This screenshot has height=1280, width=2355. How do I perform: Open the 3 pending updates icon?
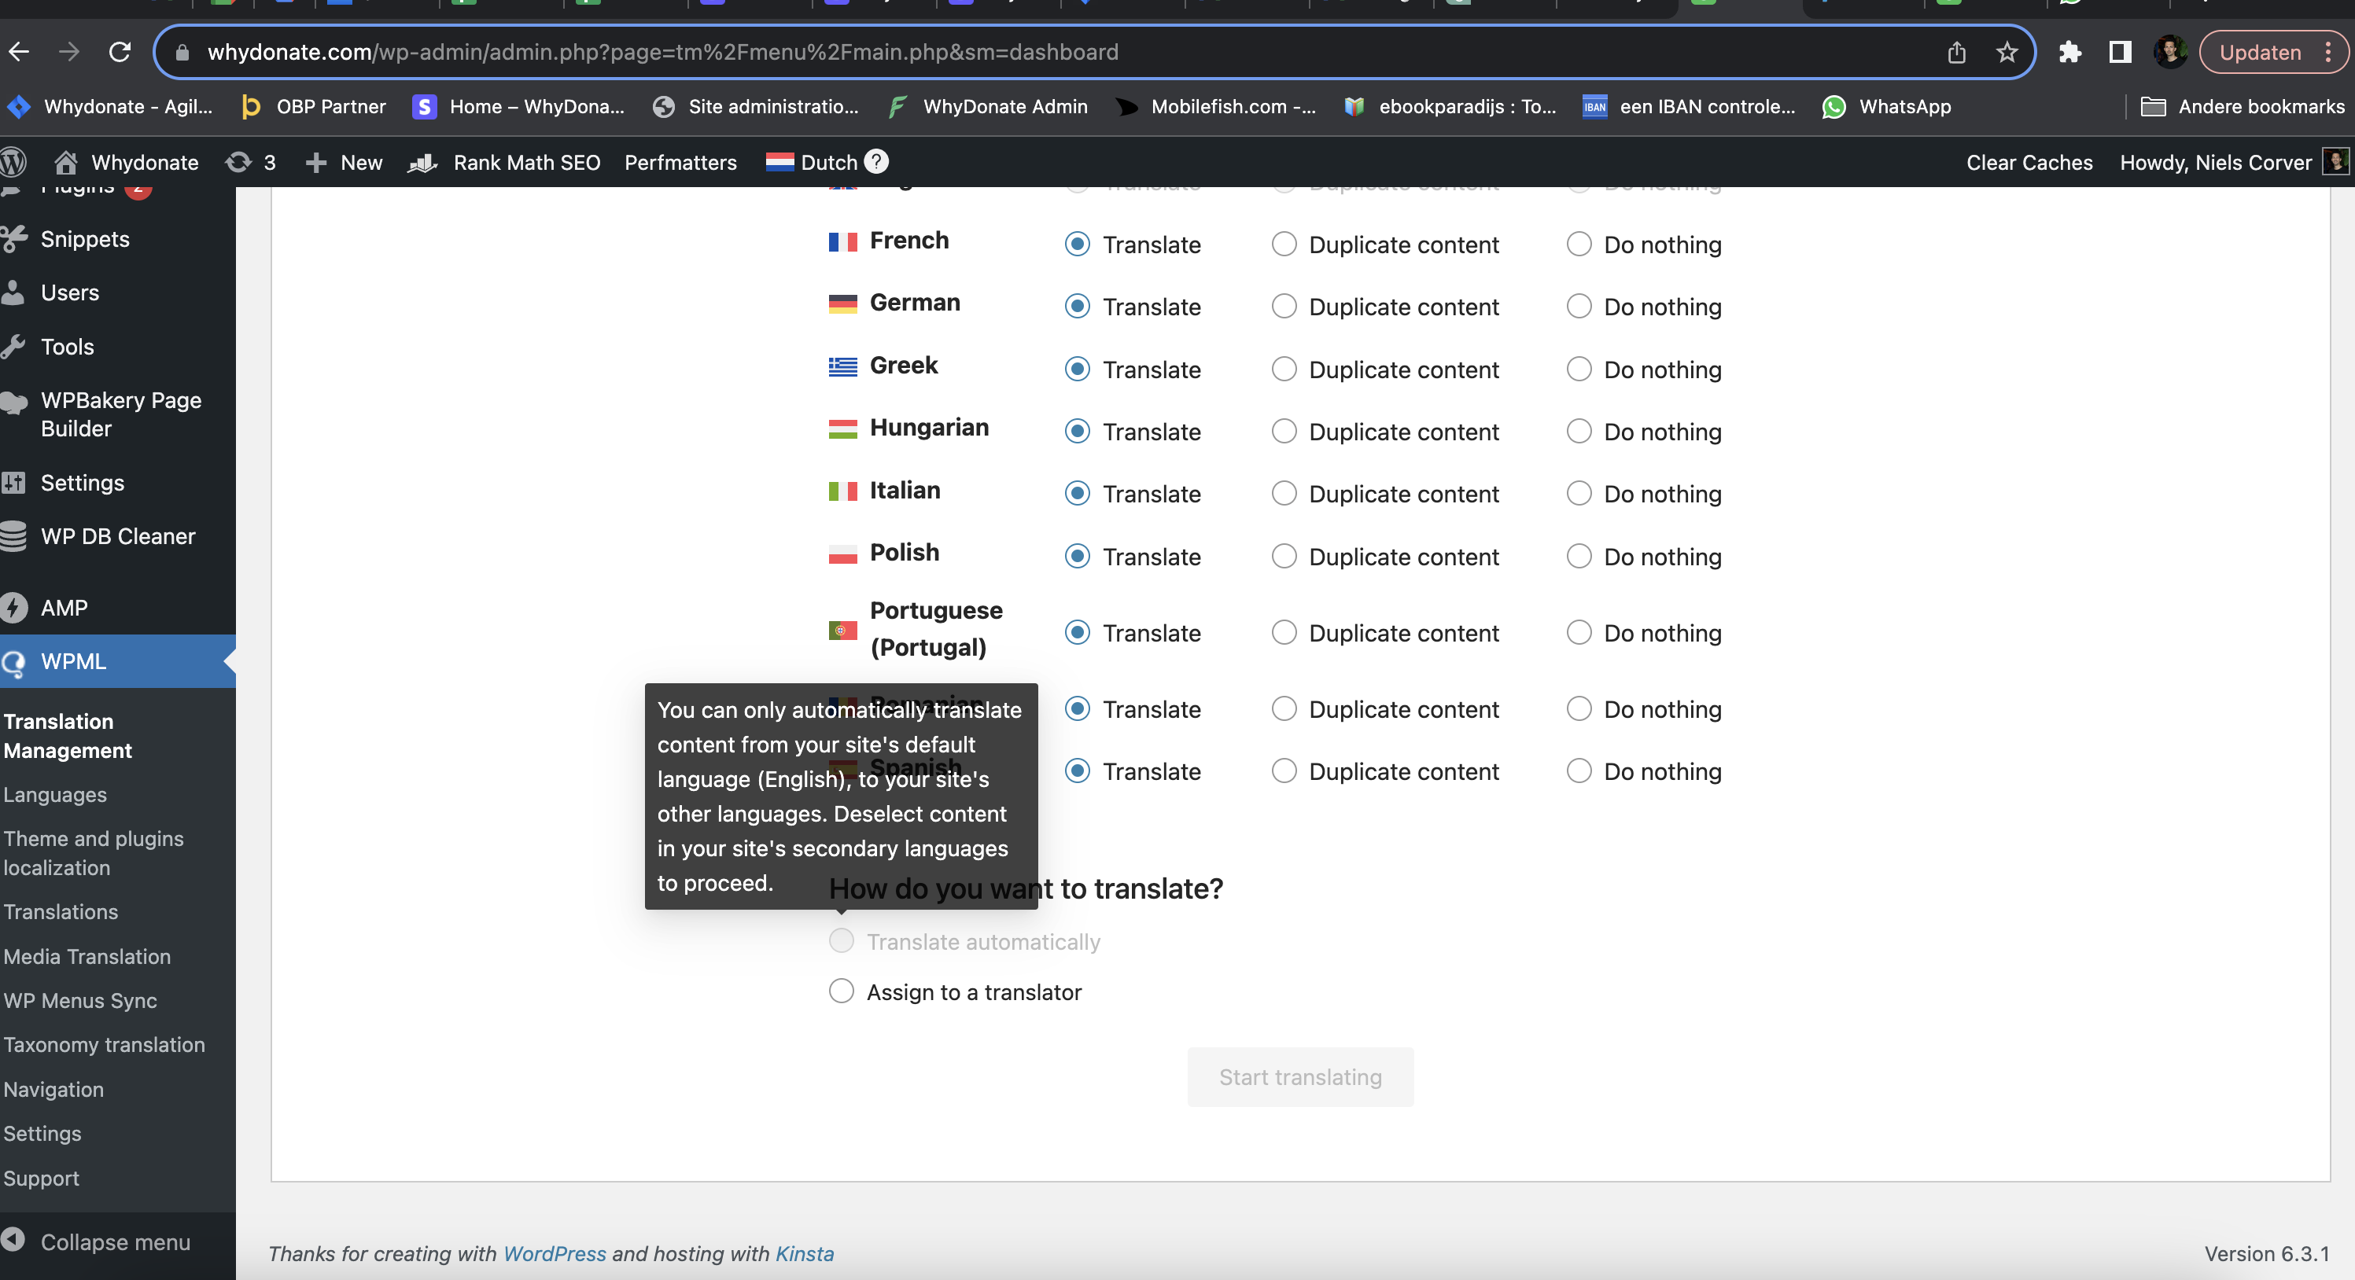(x=250, y=163)
